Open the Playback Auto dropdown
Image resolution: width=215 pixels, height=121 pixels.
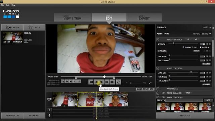coord(207,28)
